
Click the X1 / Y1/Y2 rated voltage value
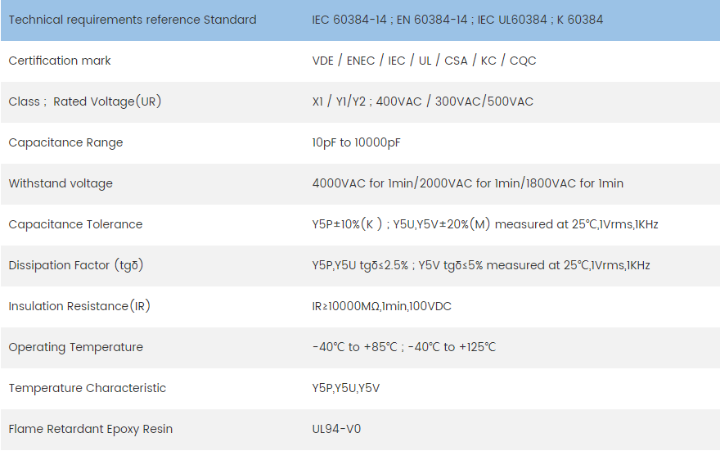pos(422,101)
